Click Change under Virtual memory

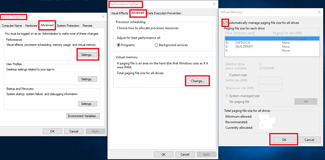pos(198,81)
